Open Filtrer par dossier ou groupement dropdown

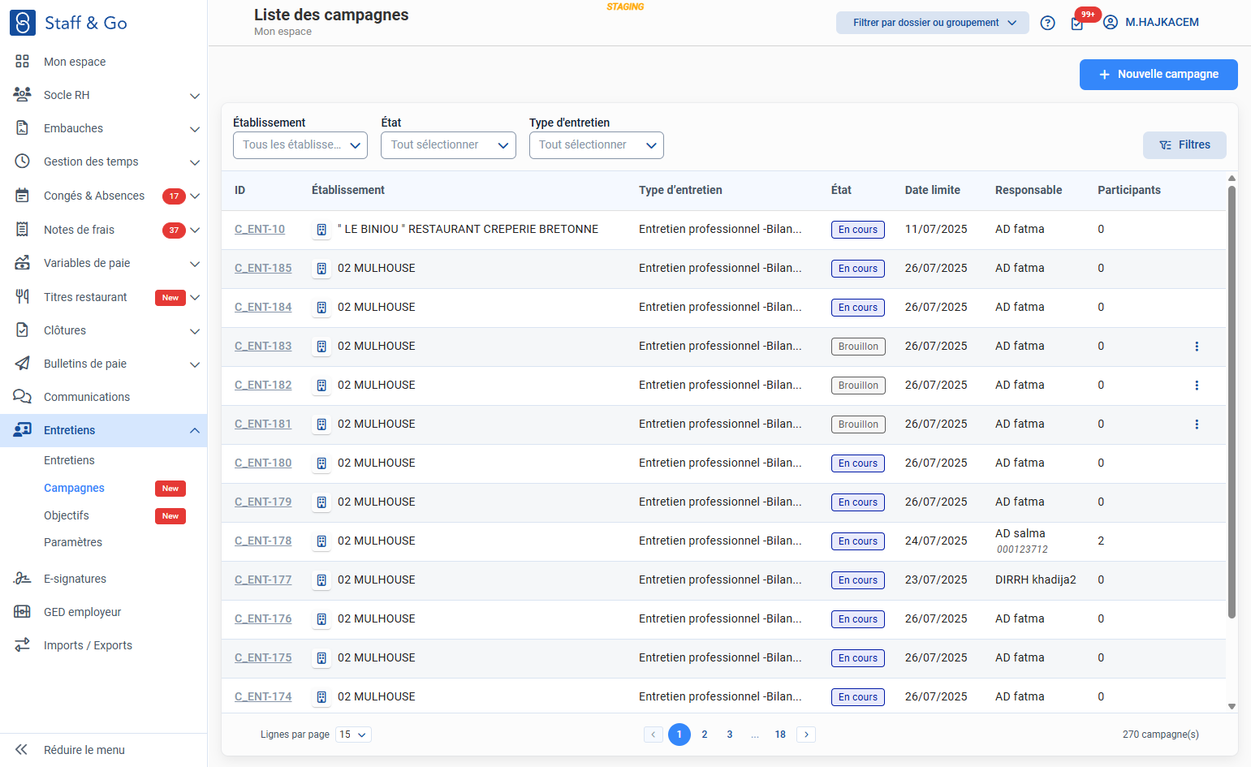point(933,23)
